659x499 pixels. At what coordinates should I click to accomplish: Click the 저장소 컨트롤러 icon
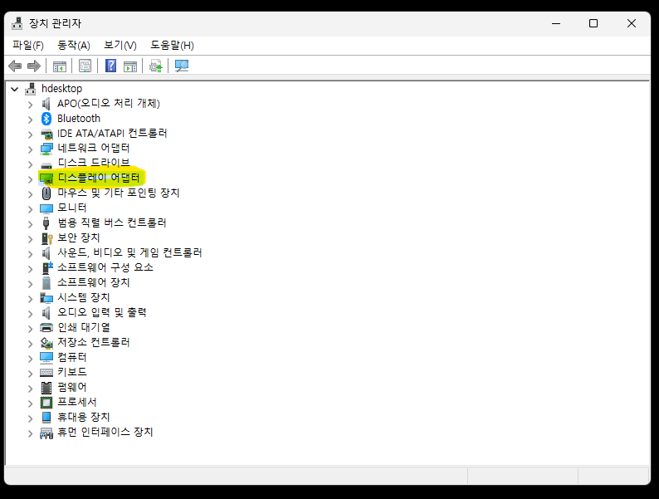click(x=46, y=343)
